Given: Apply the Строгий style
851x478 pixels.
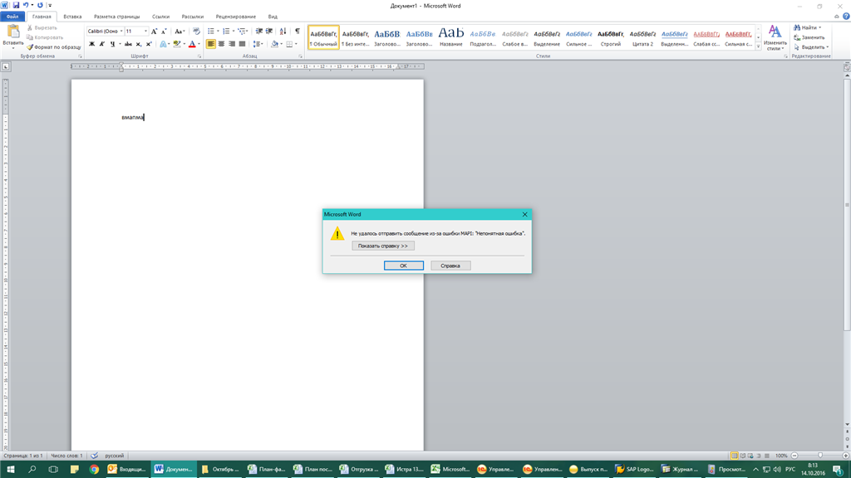Looking at the screenshot, I should [x=611, y=37].
